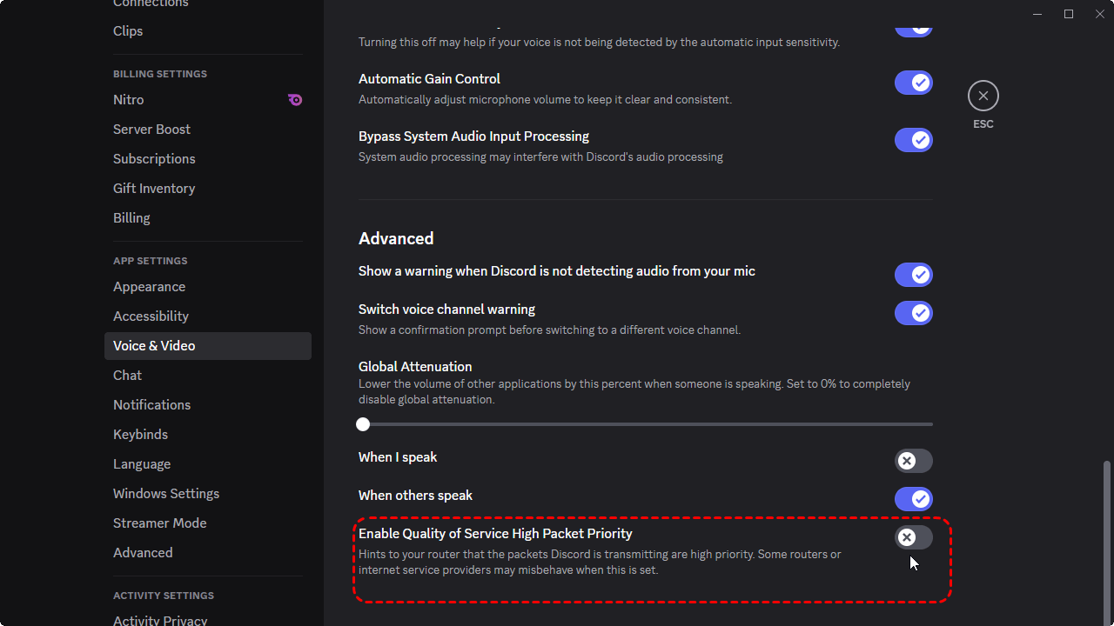This screenshot has width=1114, height=626.
Task: Disable Bypass System Audio Input Processing
Action: point(913,140)
